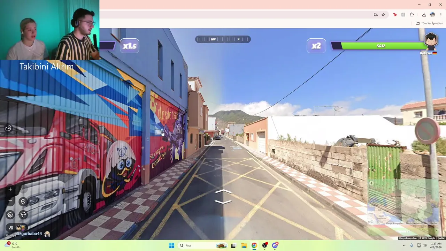Return to start with map pin button
This screenshot has height=251, width=446.
tap(23, 201)
